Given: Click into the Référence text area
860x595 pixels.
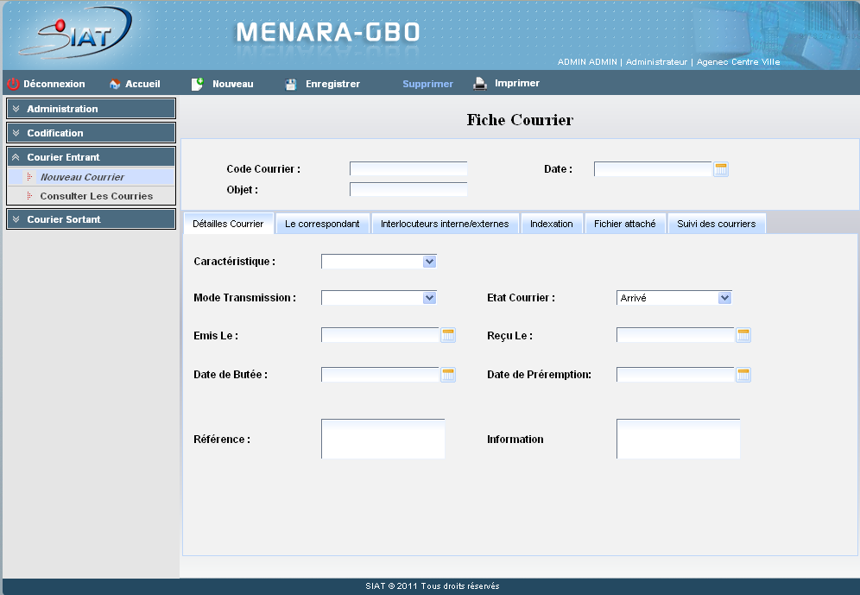Looking at the screenshot, I should pyautogui.click(x=383, y=439).
